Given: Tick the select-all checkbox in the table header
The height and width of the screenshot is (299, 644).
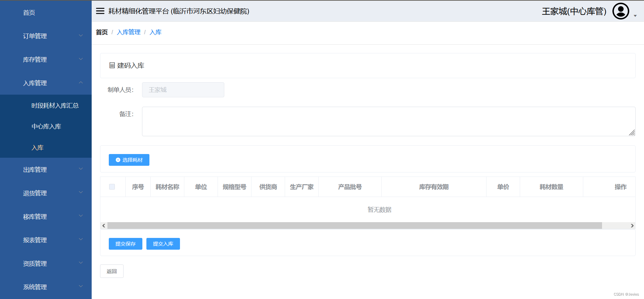Looking at the screenshot, I should pos(112,187).
